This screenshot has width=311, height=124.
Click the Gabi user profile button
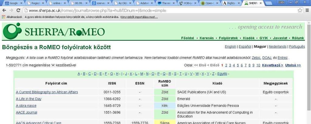(281, 2)
